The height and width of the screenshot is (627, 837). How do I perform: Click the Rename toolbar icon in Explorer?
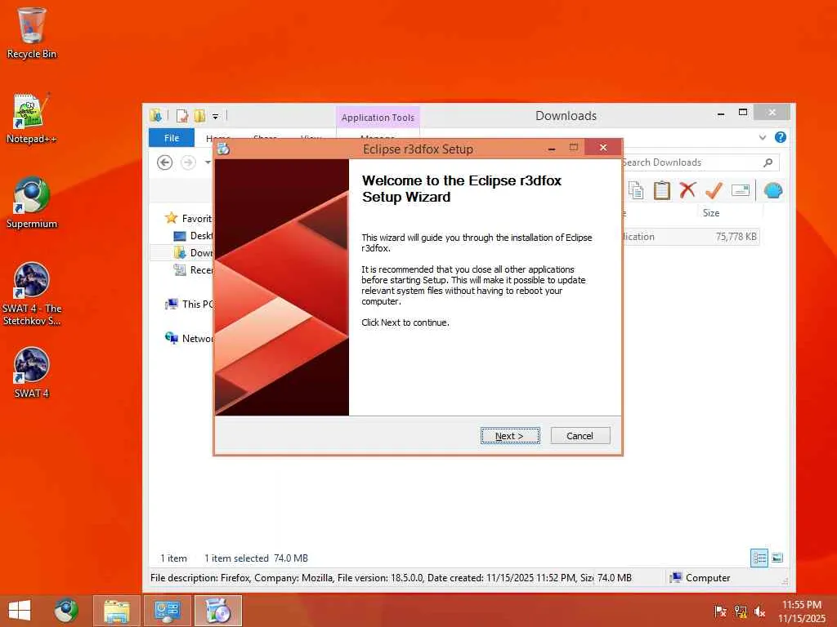click(741, 190)
